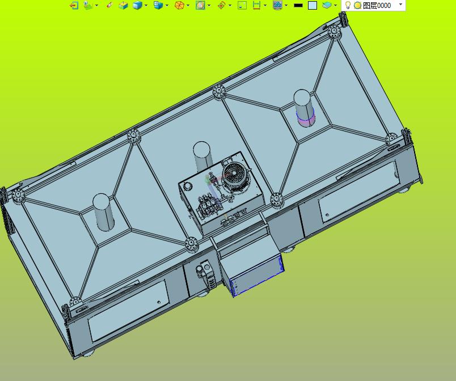
Task: Click the blue shaded cube display icon
Action: [137, 5]
